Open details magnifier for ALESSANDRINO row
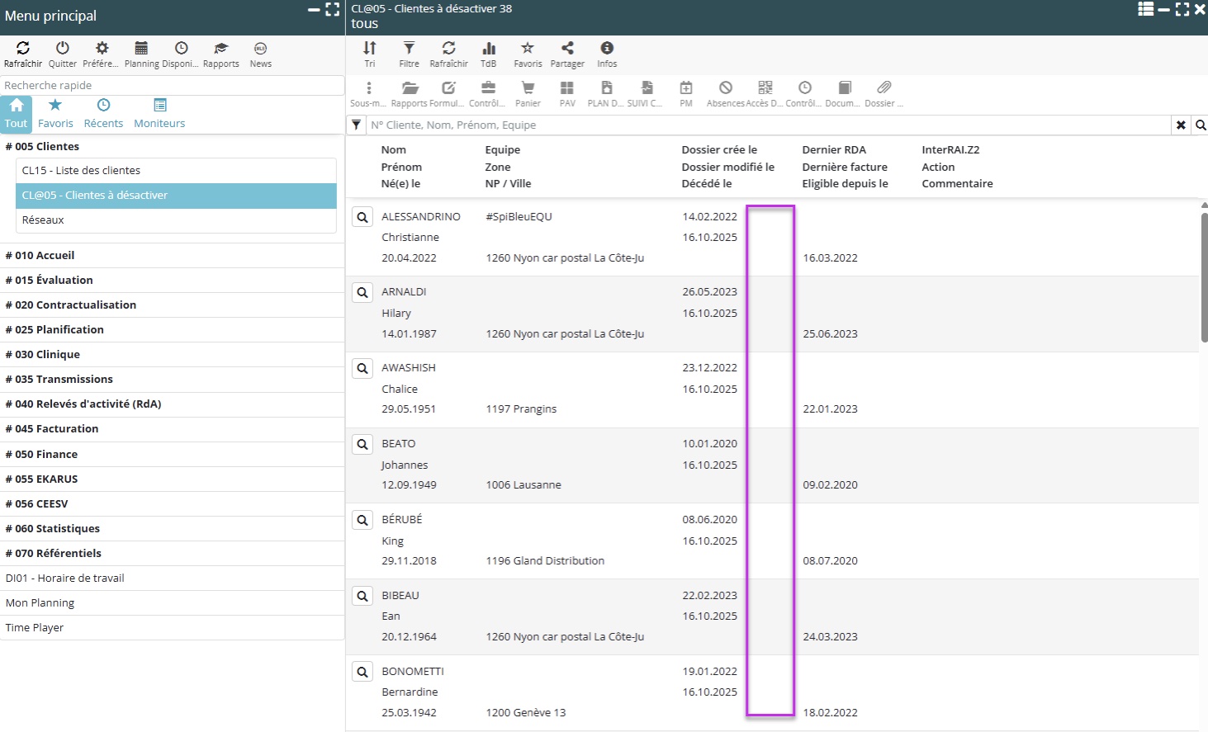The width and height of the screenshot is (1208, 732). (362, 217)
